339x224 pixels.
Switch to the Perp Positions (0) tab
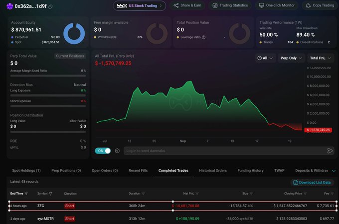66,170
